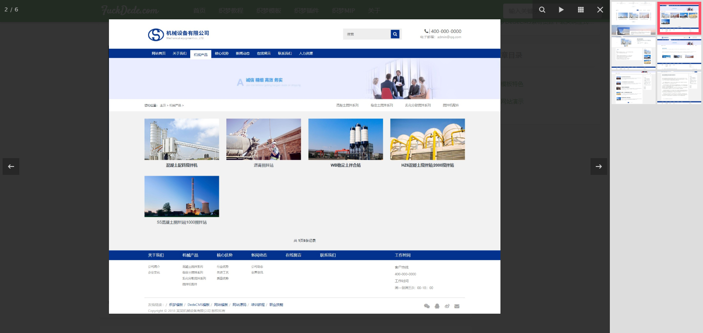Click the magnifier zoom icon in lightbox toolbar
This screenshot has width=703, height=333.
pyautogui.click(x=542, y=10)
